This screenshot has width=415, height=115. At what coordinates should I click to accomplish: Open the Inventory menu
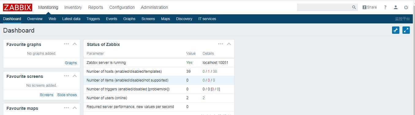73,7
